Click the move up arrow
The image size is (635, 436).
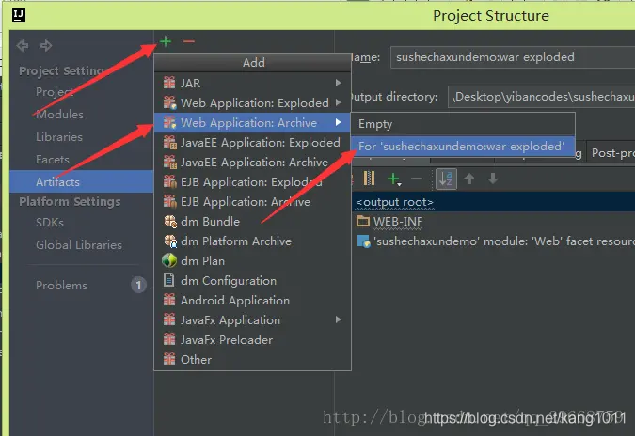[469, 179]
